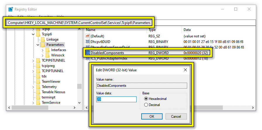Screen dimensions: 262x130
Task: Click the (value not set) data cell
Action: (194, 36)
